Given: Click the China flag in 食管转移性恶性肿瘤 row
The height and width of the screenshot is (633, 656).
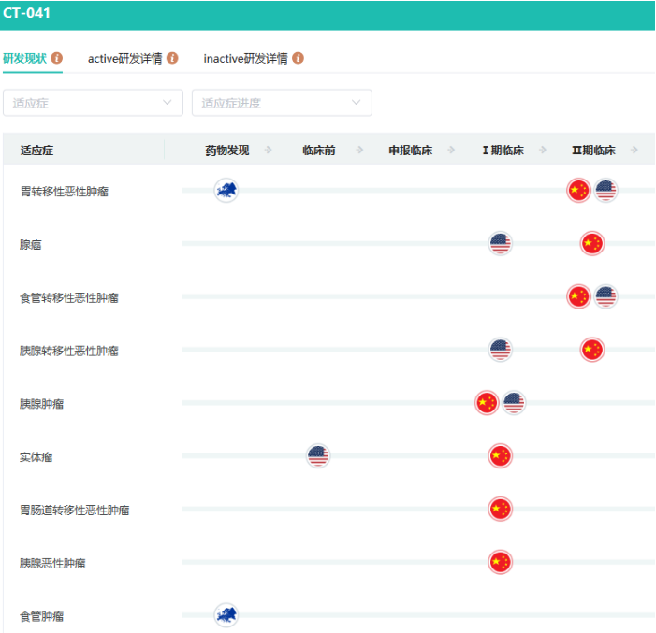Looking at the screenshot, I should 578,297.
